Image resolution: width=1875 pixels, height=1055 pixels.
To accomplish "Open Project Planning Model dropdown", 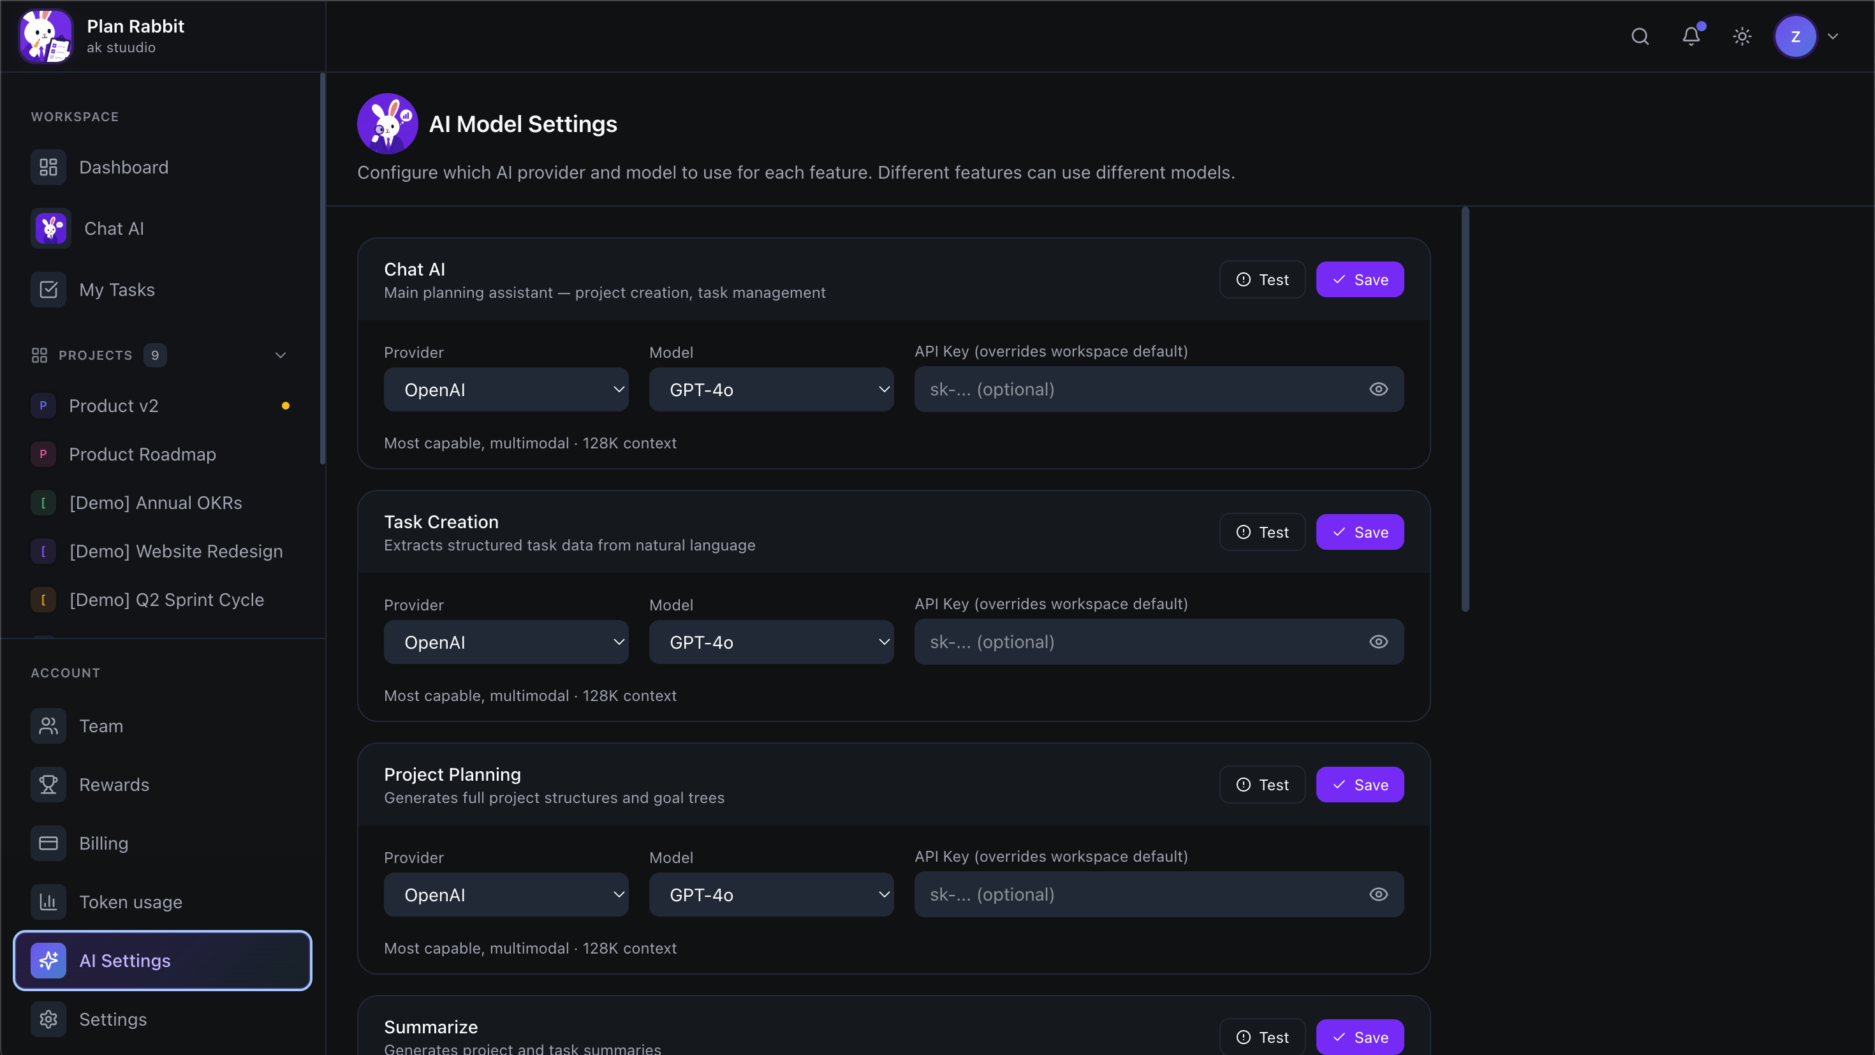I will (771, 895).
